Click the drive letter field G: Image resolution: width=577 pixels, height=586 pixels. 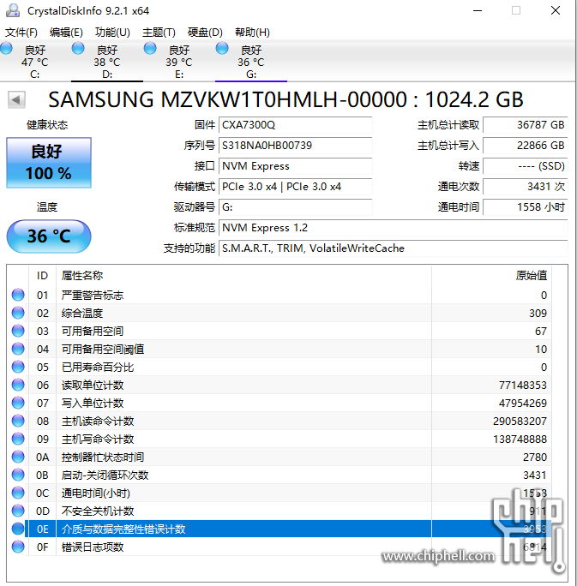click(x=296, y=207)
